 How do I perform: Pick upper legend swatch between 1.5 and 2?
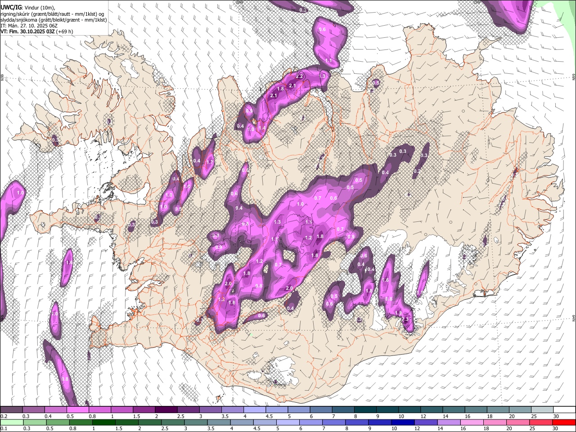click(144, 410)
